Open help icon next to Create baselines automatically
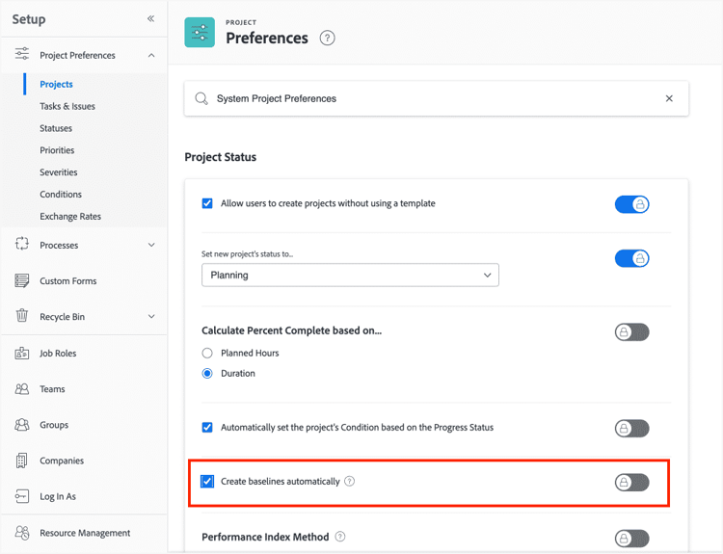The height and width of the screenshot is (554, 723). [350, 481]
